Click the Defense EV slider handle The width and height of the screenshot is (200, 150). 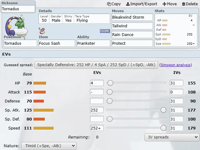110,101
